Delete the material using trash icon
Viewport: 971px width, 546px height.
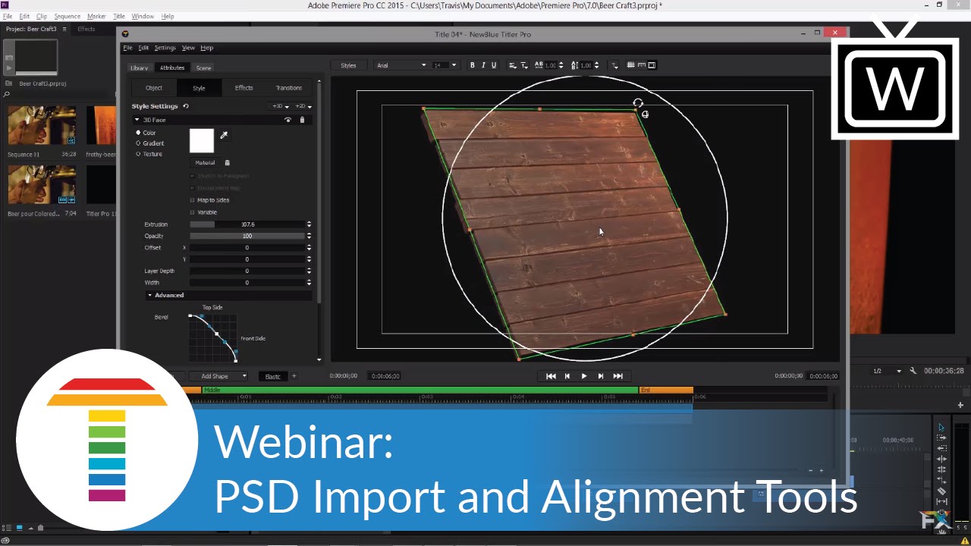(x=227, y=162)
